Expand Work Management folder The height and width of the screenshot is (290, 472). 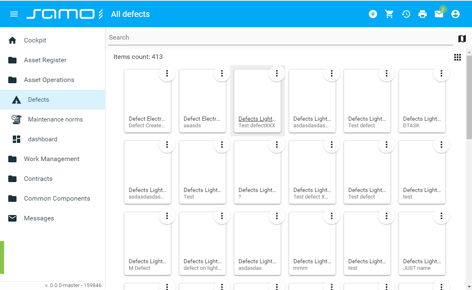[52, 159]
